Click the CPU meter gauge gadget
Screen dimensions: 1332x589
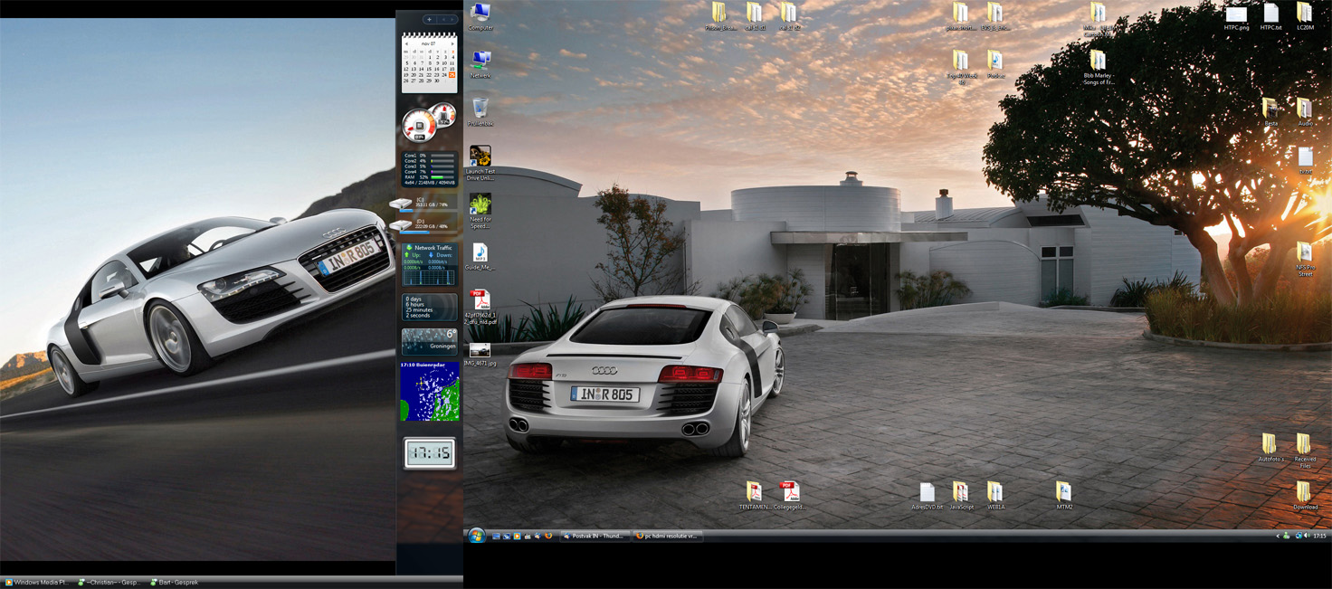428,122
